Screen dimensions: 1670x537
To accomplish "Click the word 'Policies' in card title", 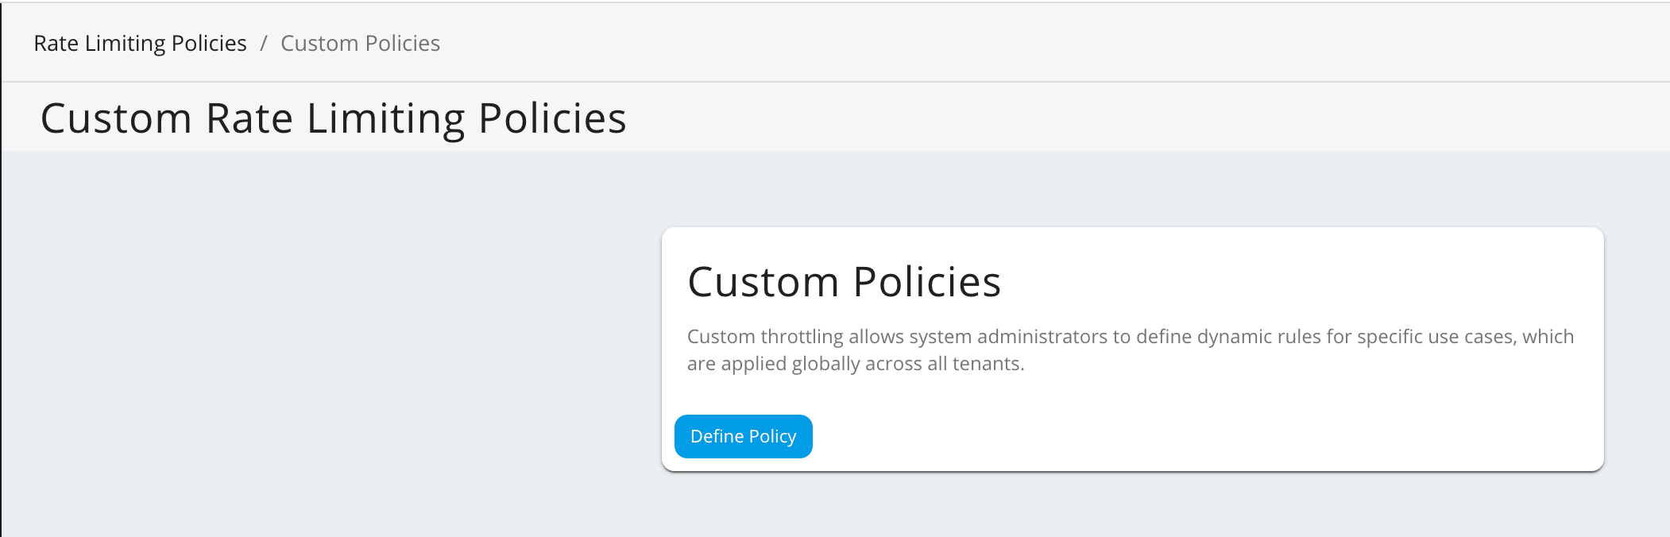I will click(927, 281).
